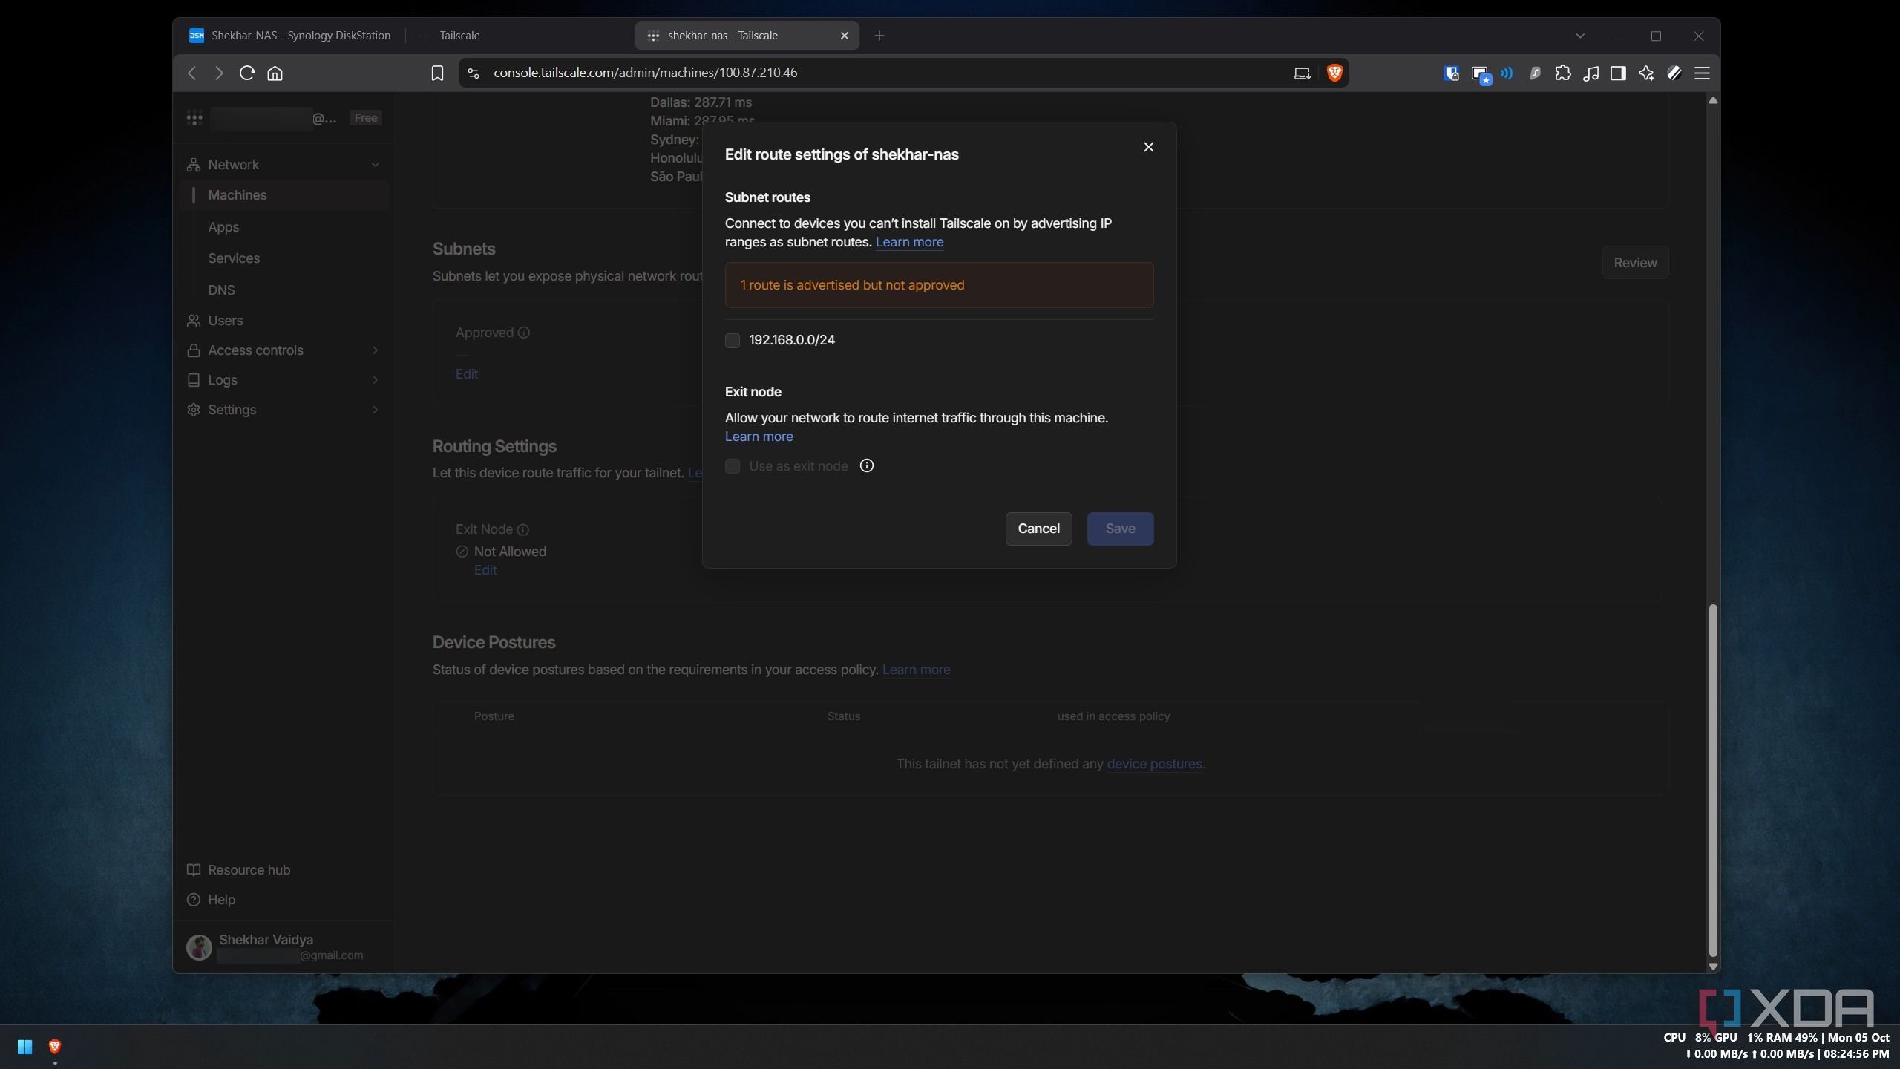Open Shekhar Vaidya account profile avatar
This screenshot has width=1900, height=1069.
click(199, 947)
